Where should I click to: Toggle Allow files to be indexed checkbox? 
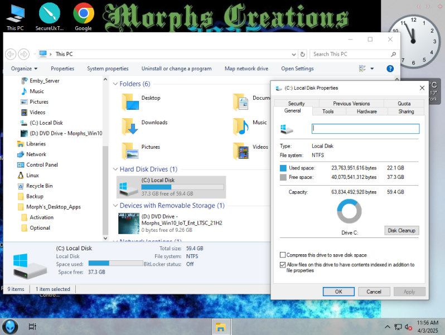(283, 265)
